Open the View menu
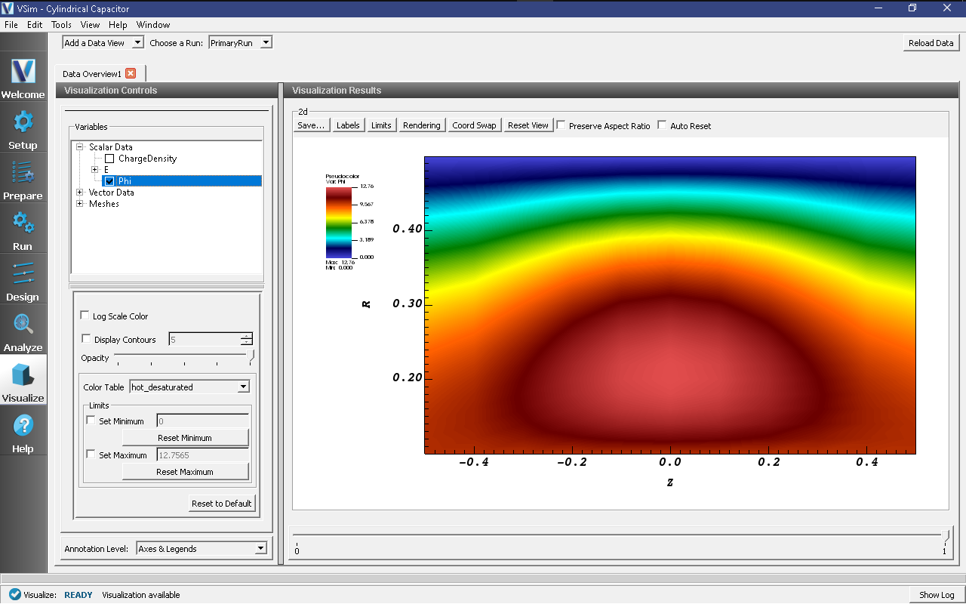This screenshot has width=966, height=604. tap(90, 25)
